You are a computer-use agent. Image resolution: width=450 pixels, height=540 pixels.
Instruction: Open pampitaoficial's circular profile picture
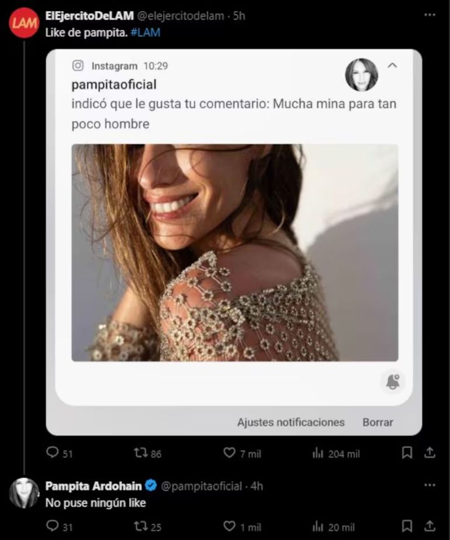tap(361, 75)
